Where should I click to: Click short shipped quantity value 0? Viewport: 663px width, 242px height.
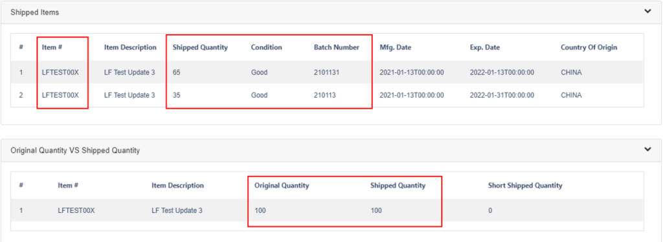490,210
